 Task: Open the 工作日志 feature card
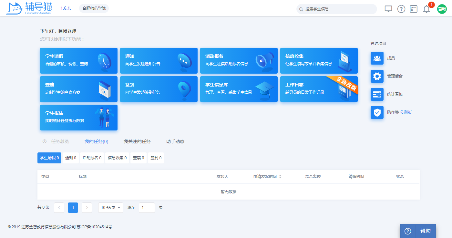click(x=319, y=89)
